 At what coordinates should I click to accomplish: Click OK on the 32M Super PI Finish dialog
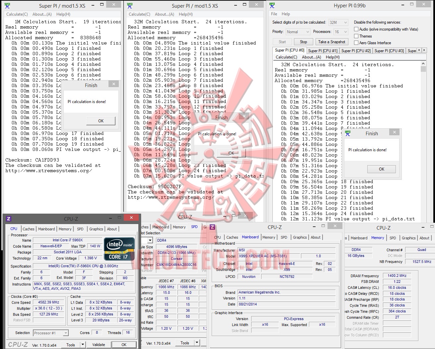click(231, 153)
